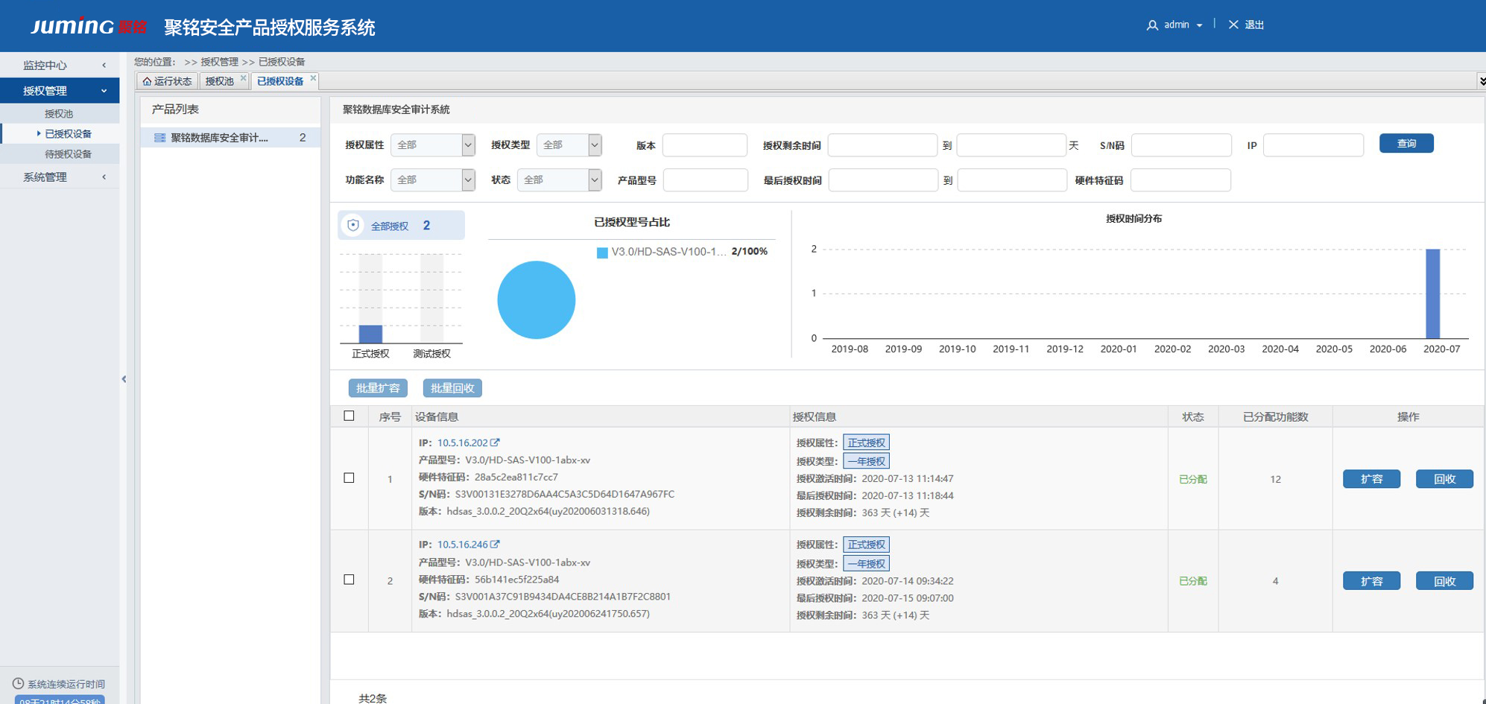The width and height of the screenshot is (1486, 704).
Task: Click the 查询 button
Action: click(x=1406, y=143)
